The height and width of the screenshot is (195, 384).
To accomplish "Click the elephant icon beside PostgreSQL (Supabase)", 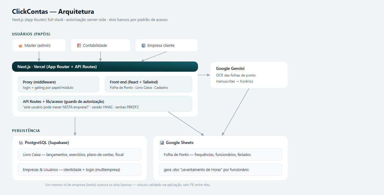I will coord(21,143).
